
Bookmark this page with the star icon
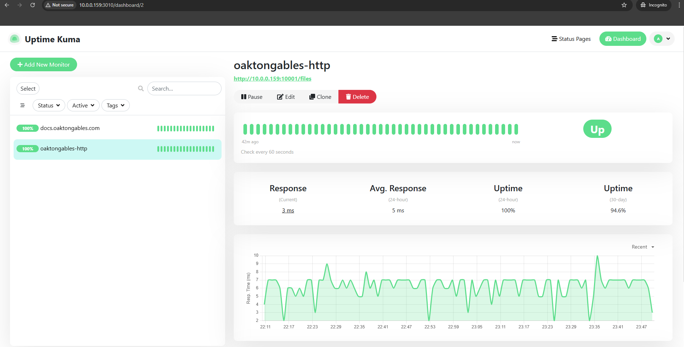[x=624, y=5]
